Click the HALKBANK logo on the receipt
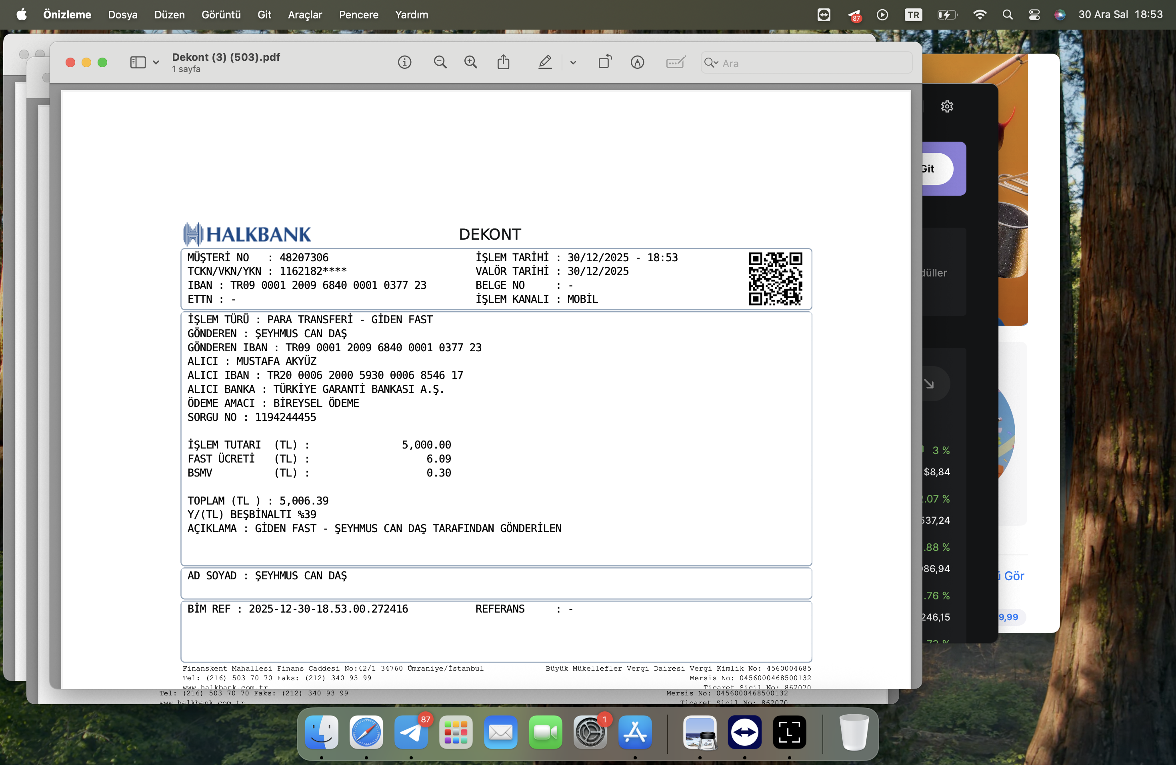This screenshot has height=765, width=1176. (246, 234)
